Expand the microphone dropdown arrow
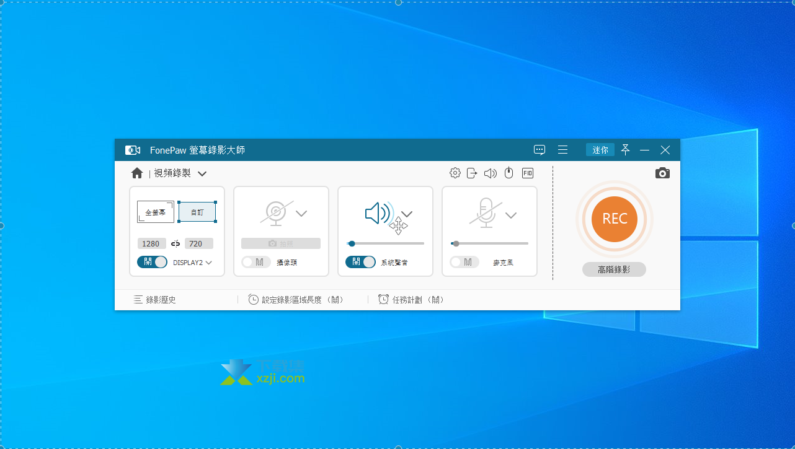 (x=511, y=216)
